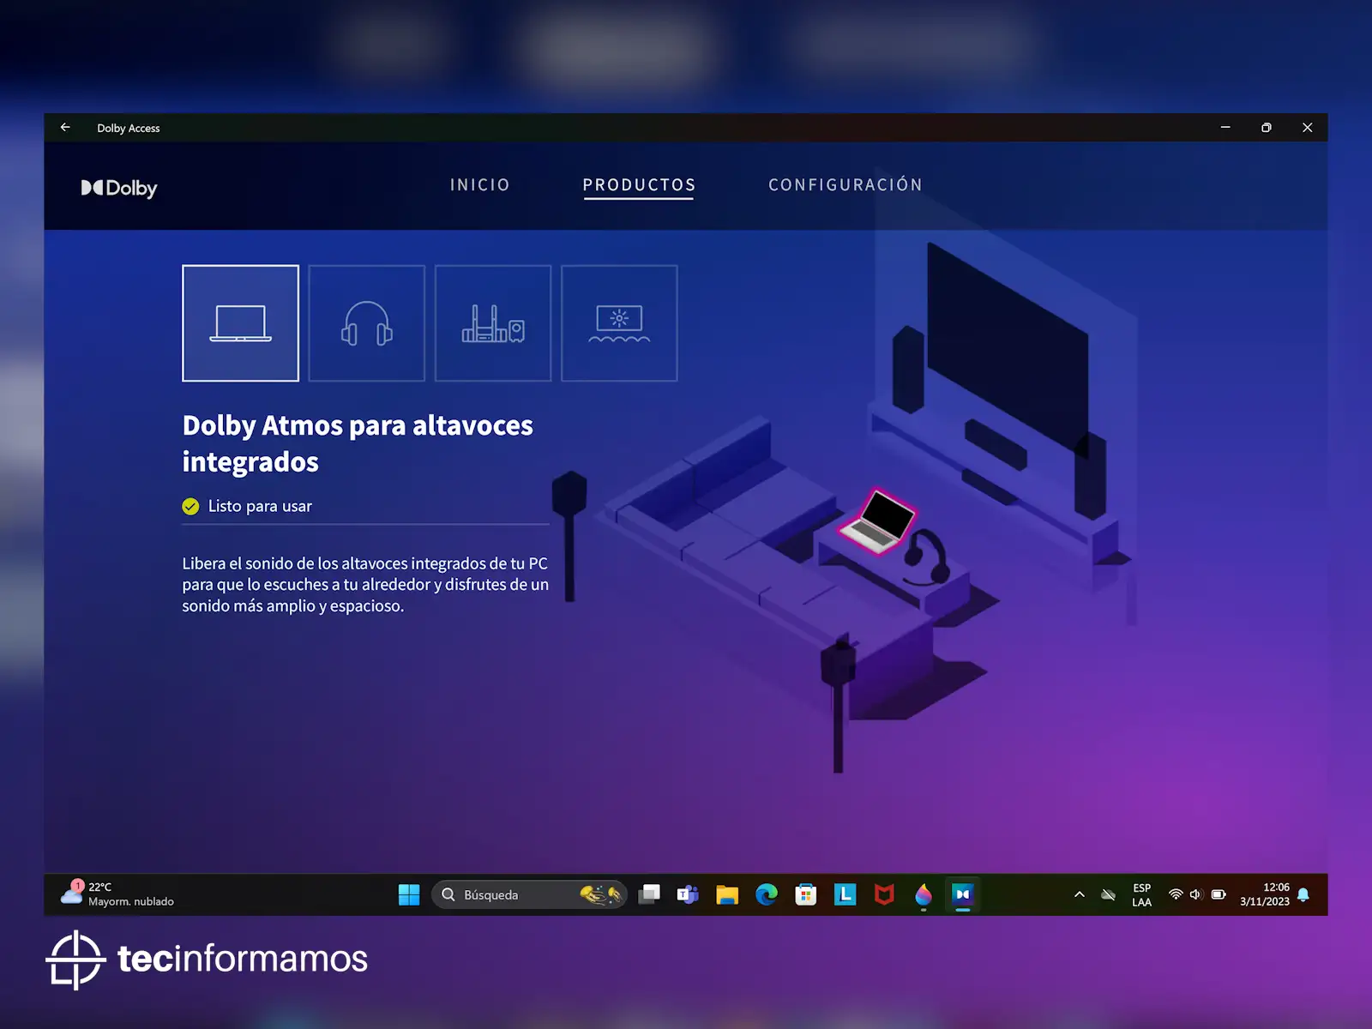
Task: Select the Dolby Vision display tile
Action: point(619,323)
